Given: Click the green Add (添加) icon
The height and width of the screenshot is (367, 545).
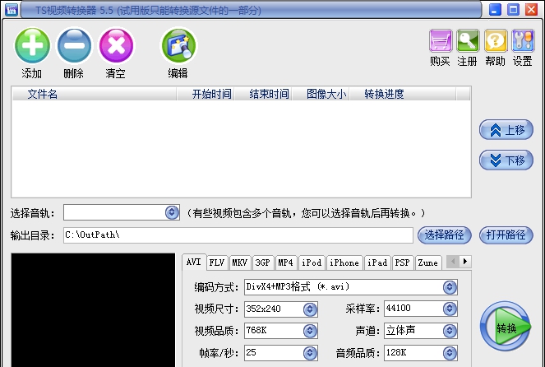Looking at the screenshot, I should (x=32, y=45).
